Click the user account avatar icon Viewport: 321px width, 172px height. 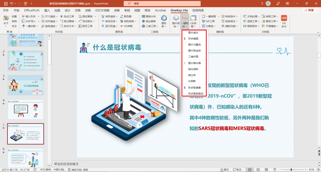coord(268,4)
